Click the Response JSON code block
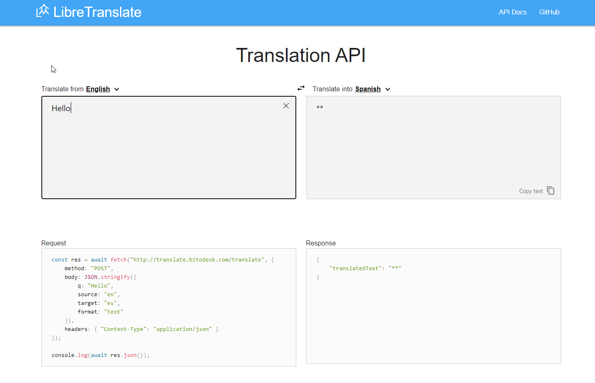The image size is (595, 383). click(x=433, y=314)
